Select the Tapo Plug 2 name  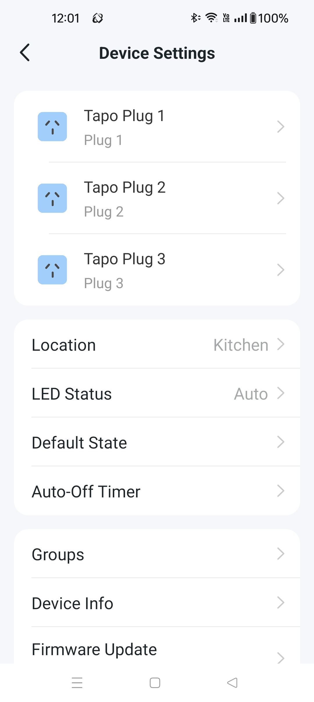pos(124,187)
